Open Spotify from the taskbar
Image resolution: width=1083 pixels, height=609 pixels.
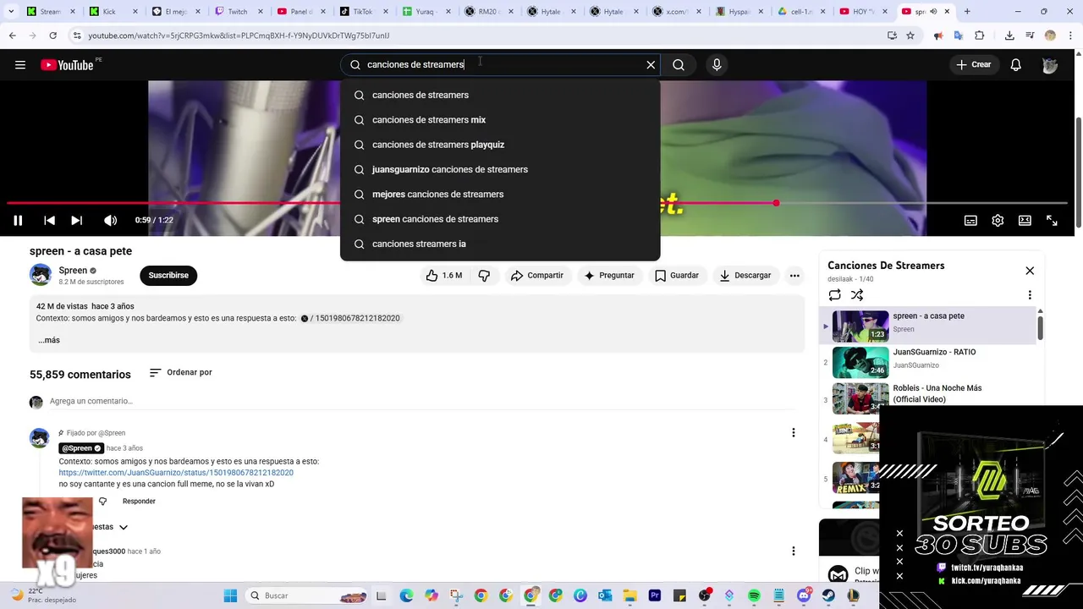pyautogui.click(x=754, y=595)
